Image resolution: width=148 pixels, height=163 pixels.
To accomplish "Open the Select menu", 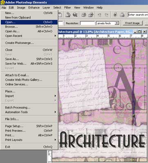I will tap(57, 8).
